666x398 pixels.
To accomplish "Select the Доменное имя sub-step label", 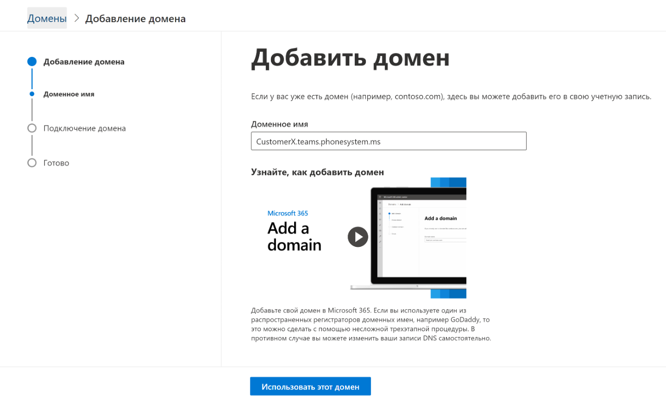I will [69, 94].
